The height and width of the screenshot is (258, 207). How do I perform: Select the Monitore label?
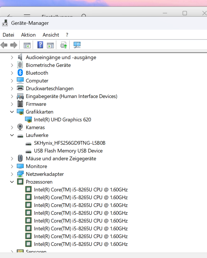36,166
